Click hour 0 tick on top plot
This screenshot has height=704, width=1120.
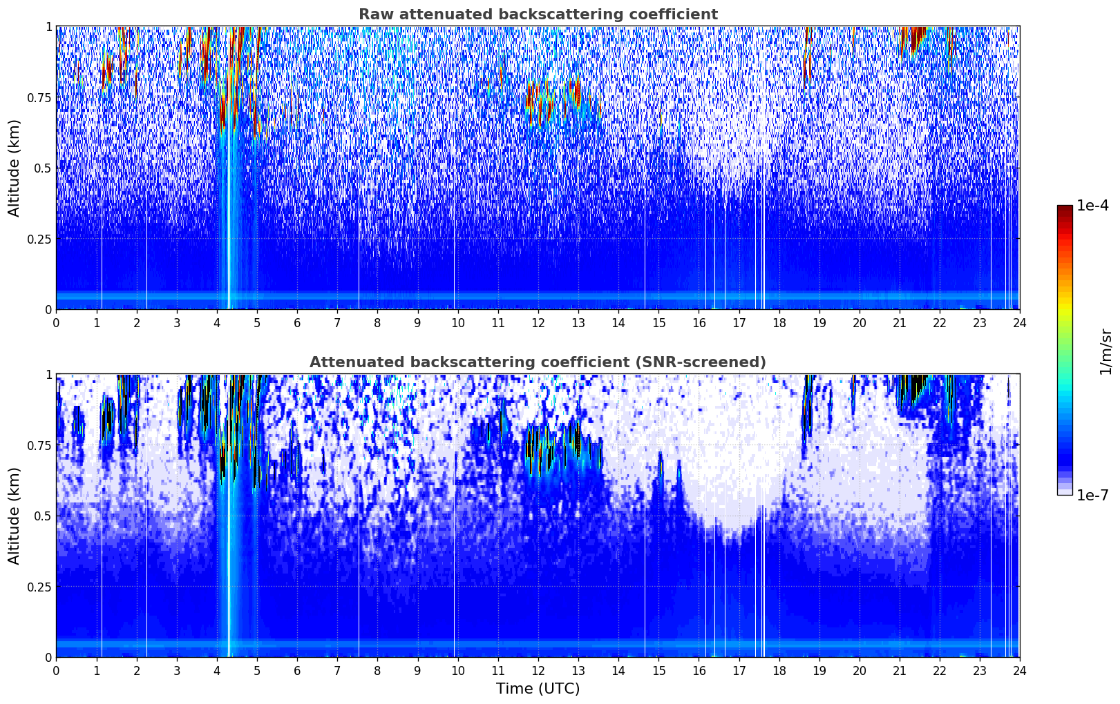[56, 322]
